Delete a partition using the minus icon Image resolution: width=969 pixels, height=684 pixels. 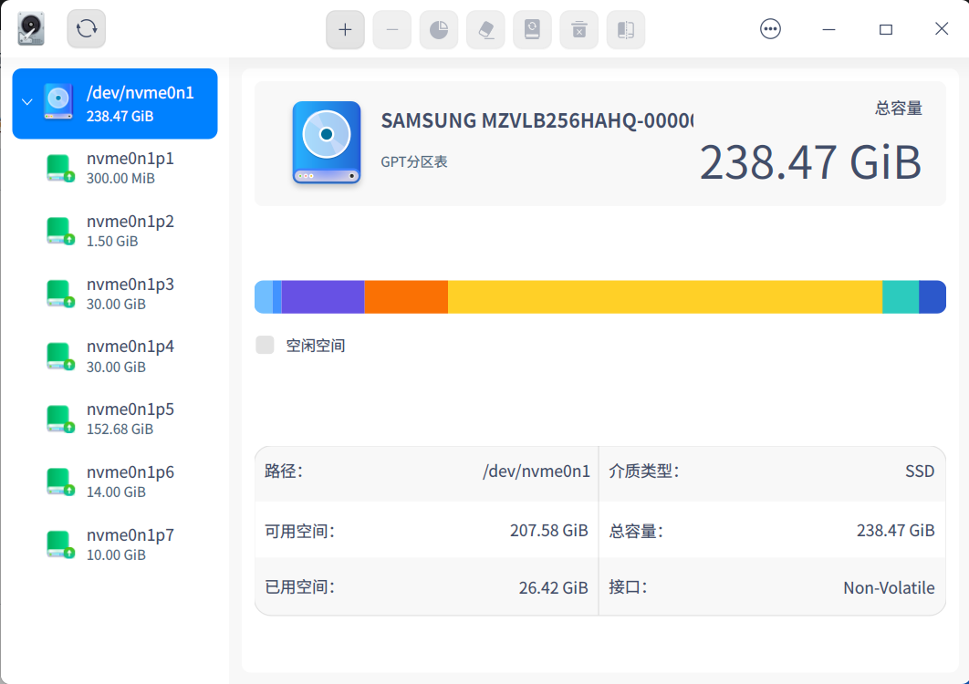click(x=391, y=29)
